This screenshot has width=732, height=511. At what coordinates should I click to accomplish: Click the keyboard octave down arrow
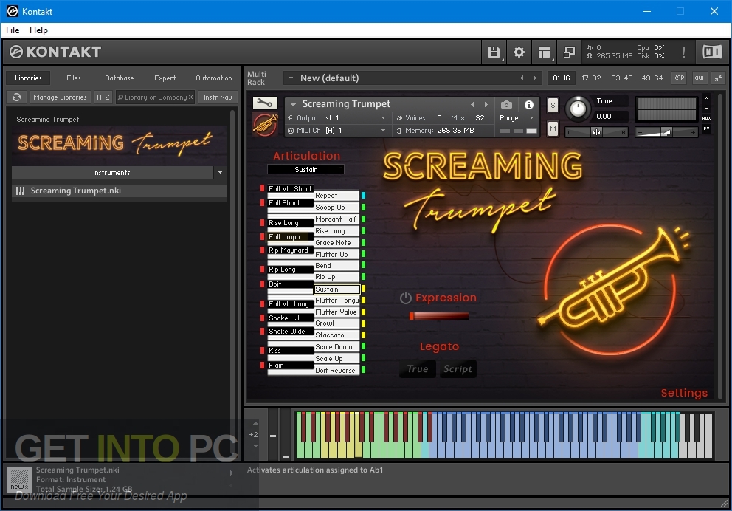click(255, 446)
